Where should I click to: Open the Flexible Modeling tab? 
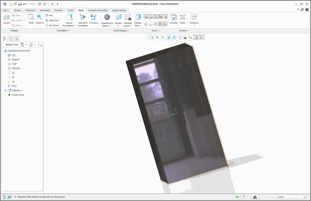[98, 10]
